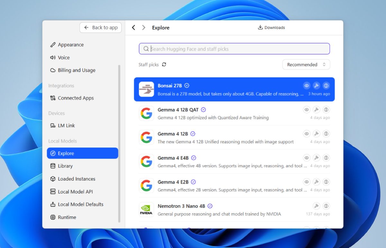Viewport: 386px width, 248px height.
Task: Open LM Link devices page
Action: point(63,126)
